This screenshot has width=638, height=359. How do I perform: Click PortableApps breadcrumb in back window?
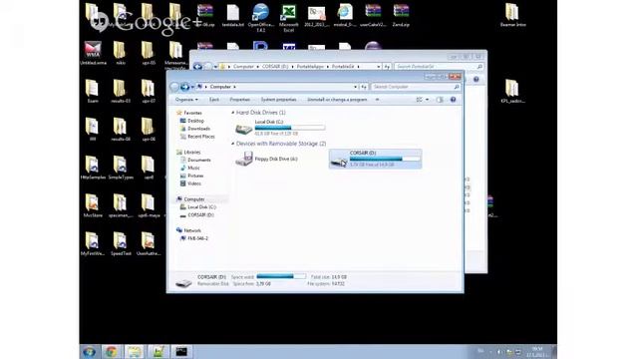pyautogui.click(x=310, y=66)
